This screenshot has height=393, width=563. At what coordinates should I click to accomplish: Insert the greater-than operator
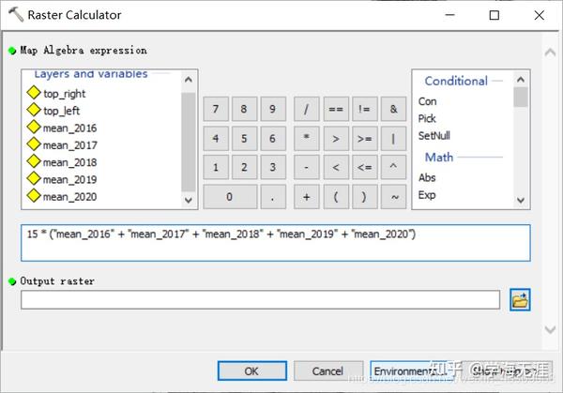click(336, 138)
